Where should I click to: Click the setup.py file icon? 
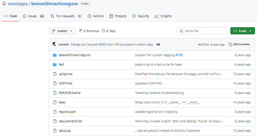pos(55,131)
